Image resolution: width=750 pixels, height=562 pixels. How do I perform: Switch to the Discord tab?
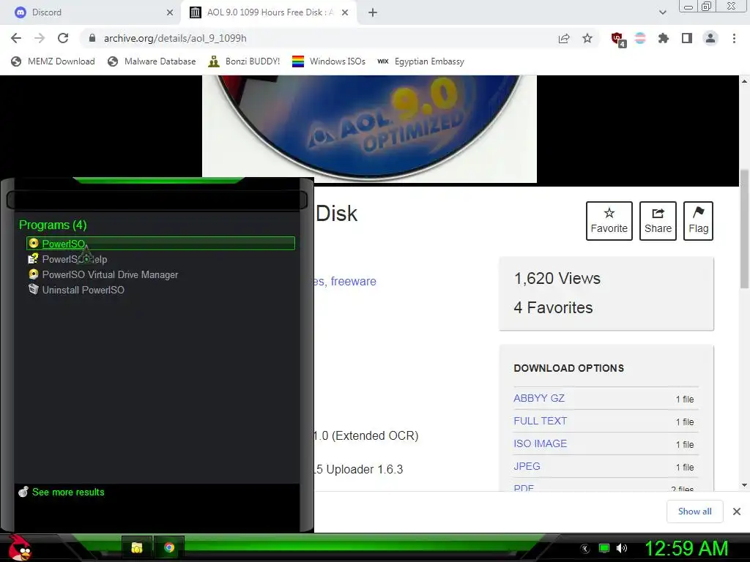pos(91,12)
